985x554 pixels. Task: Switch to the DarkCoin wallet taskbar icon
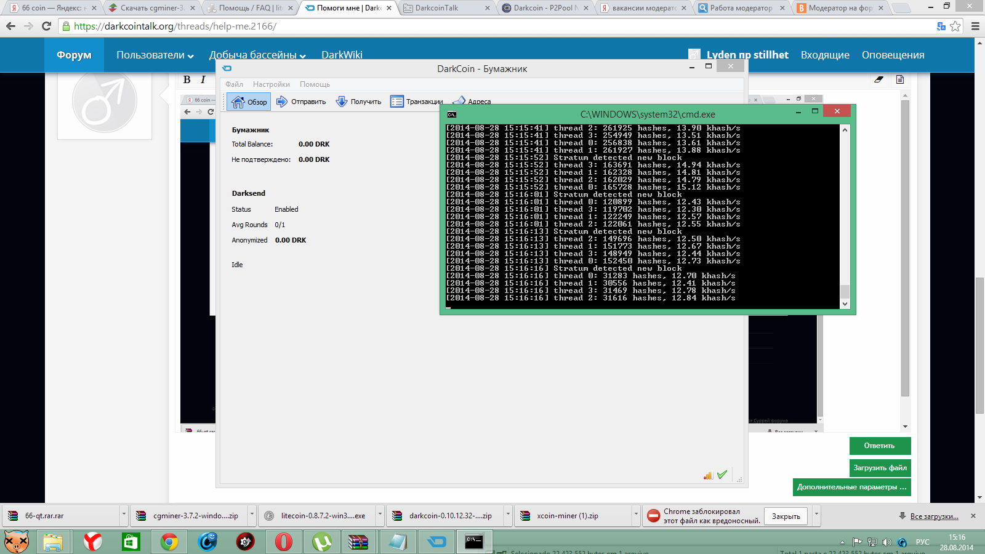pyautogui.click(x=436, y=542)
